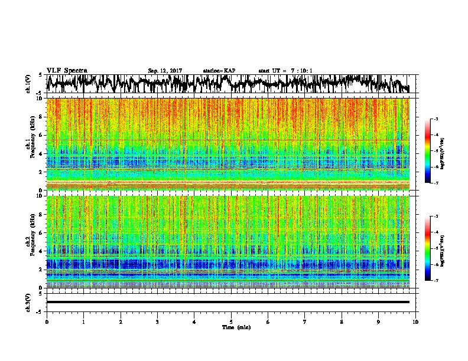The image size is (468, 361).
Task: Click the "VLF Spectra" title text
Action: click(x=67, y=70)
